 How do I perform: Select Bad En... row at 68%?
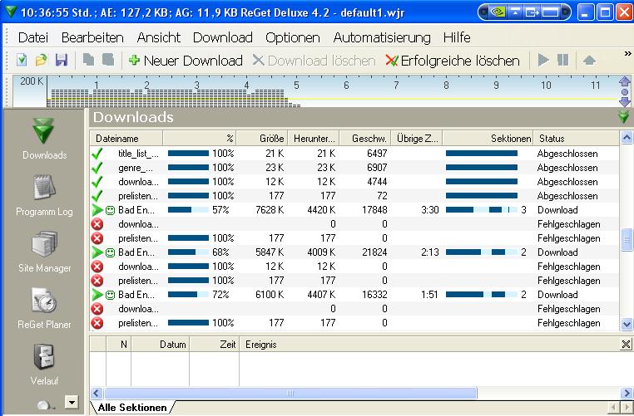[x=354, y=252]
